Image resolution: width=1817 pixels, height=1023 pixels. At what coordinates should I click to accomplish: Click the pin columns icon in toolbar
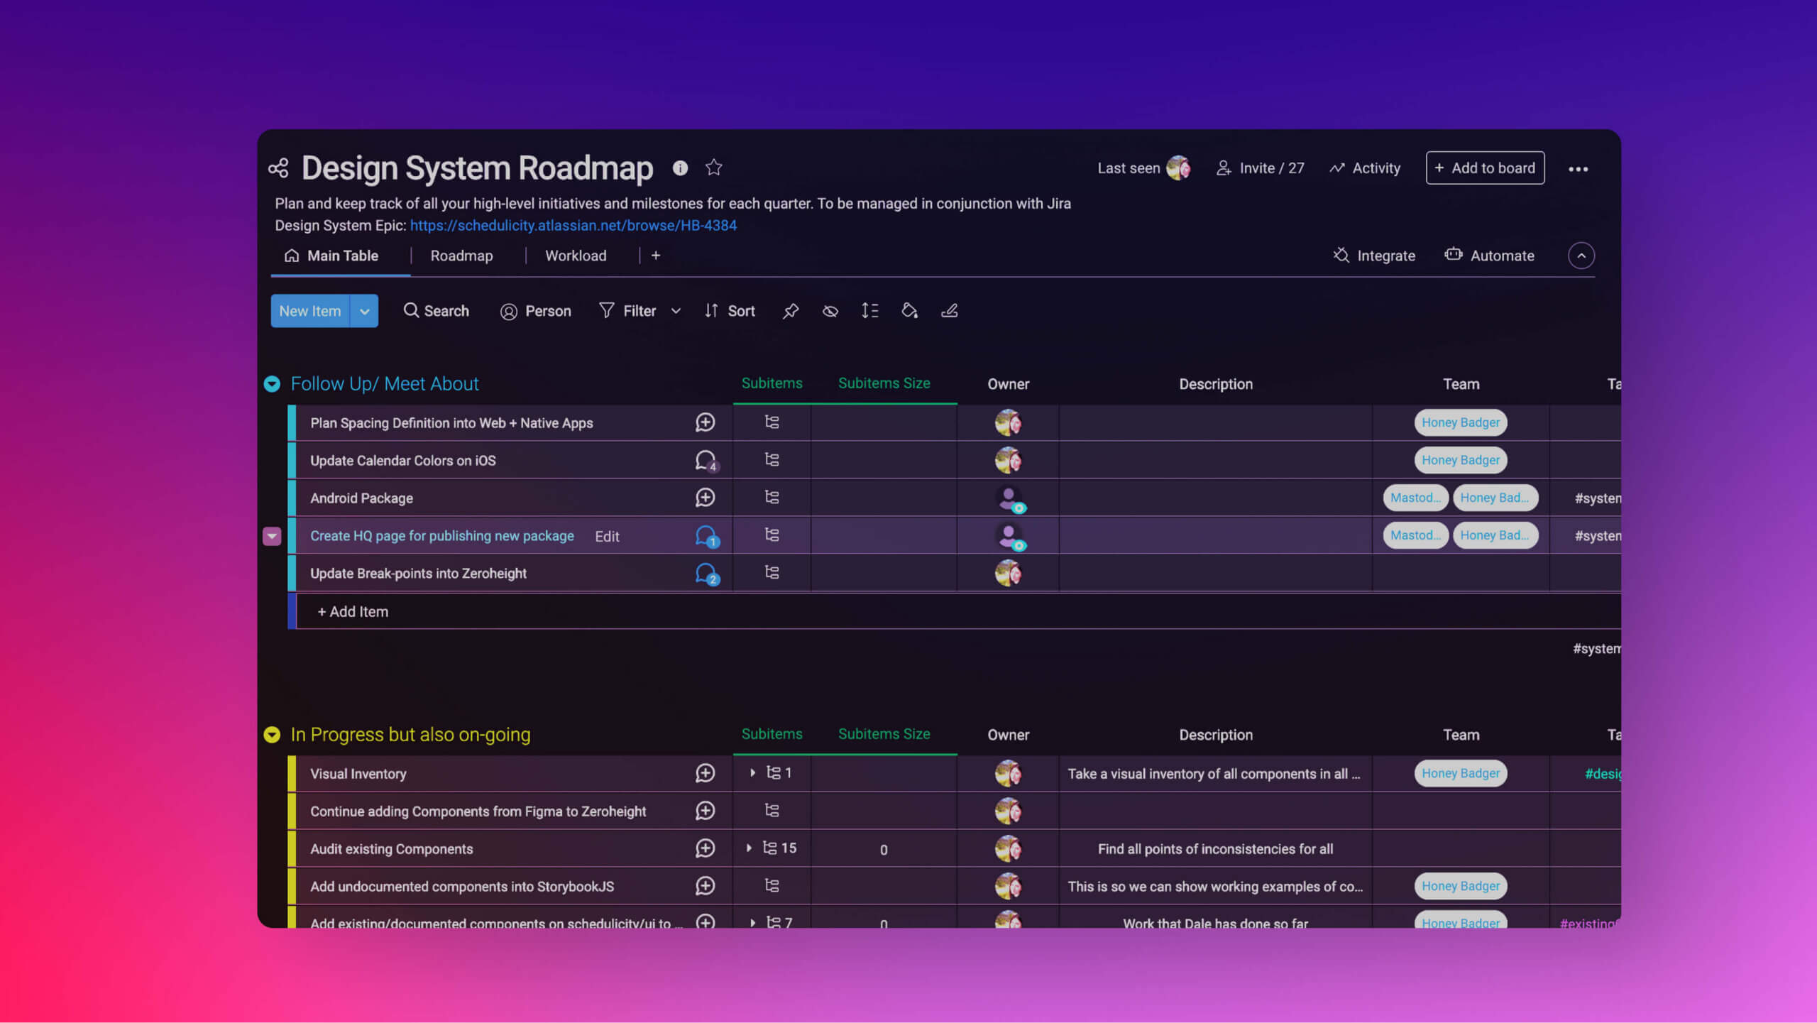(790, 311)
